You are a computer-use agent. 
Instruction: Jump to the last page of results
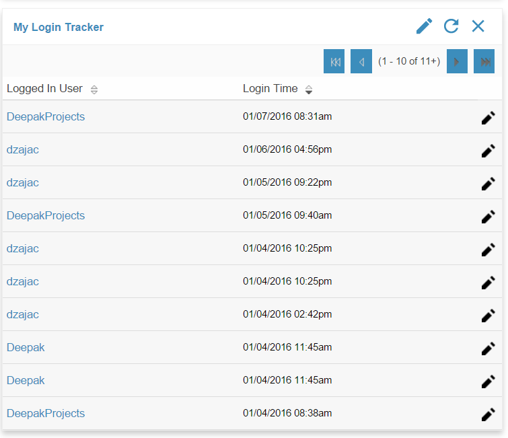coord(484,61)
